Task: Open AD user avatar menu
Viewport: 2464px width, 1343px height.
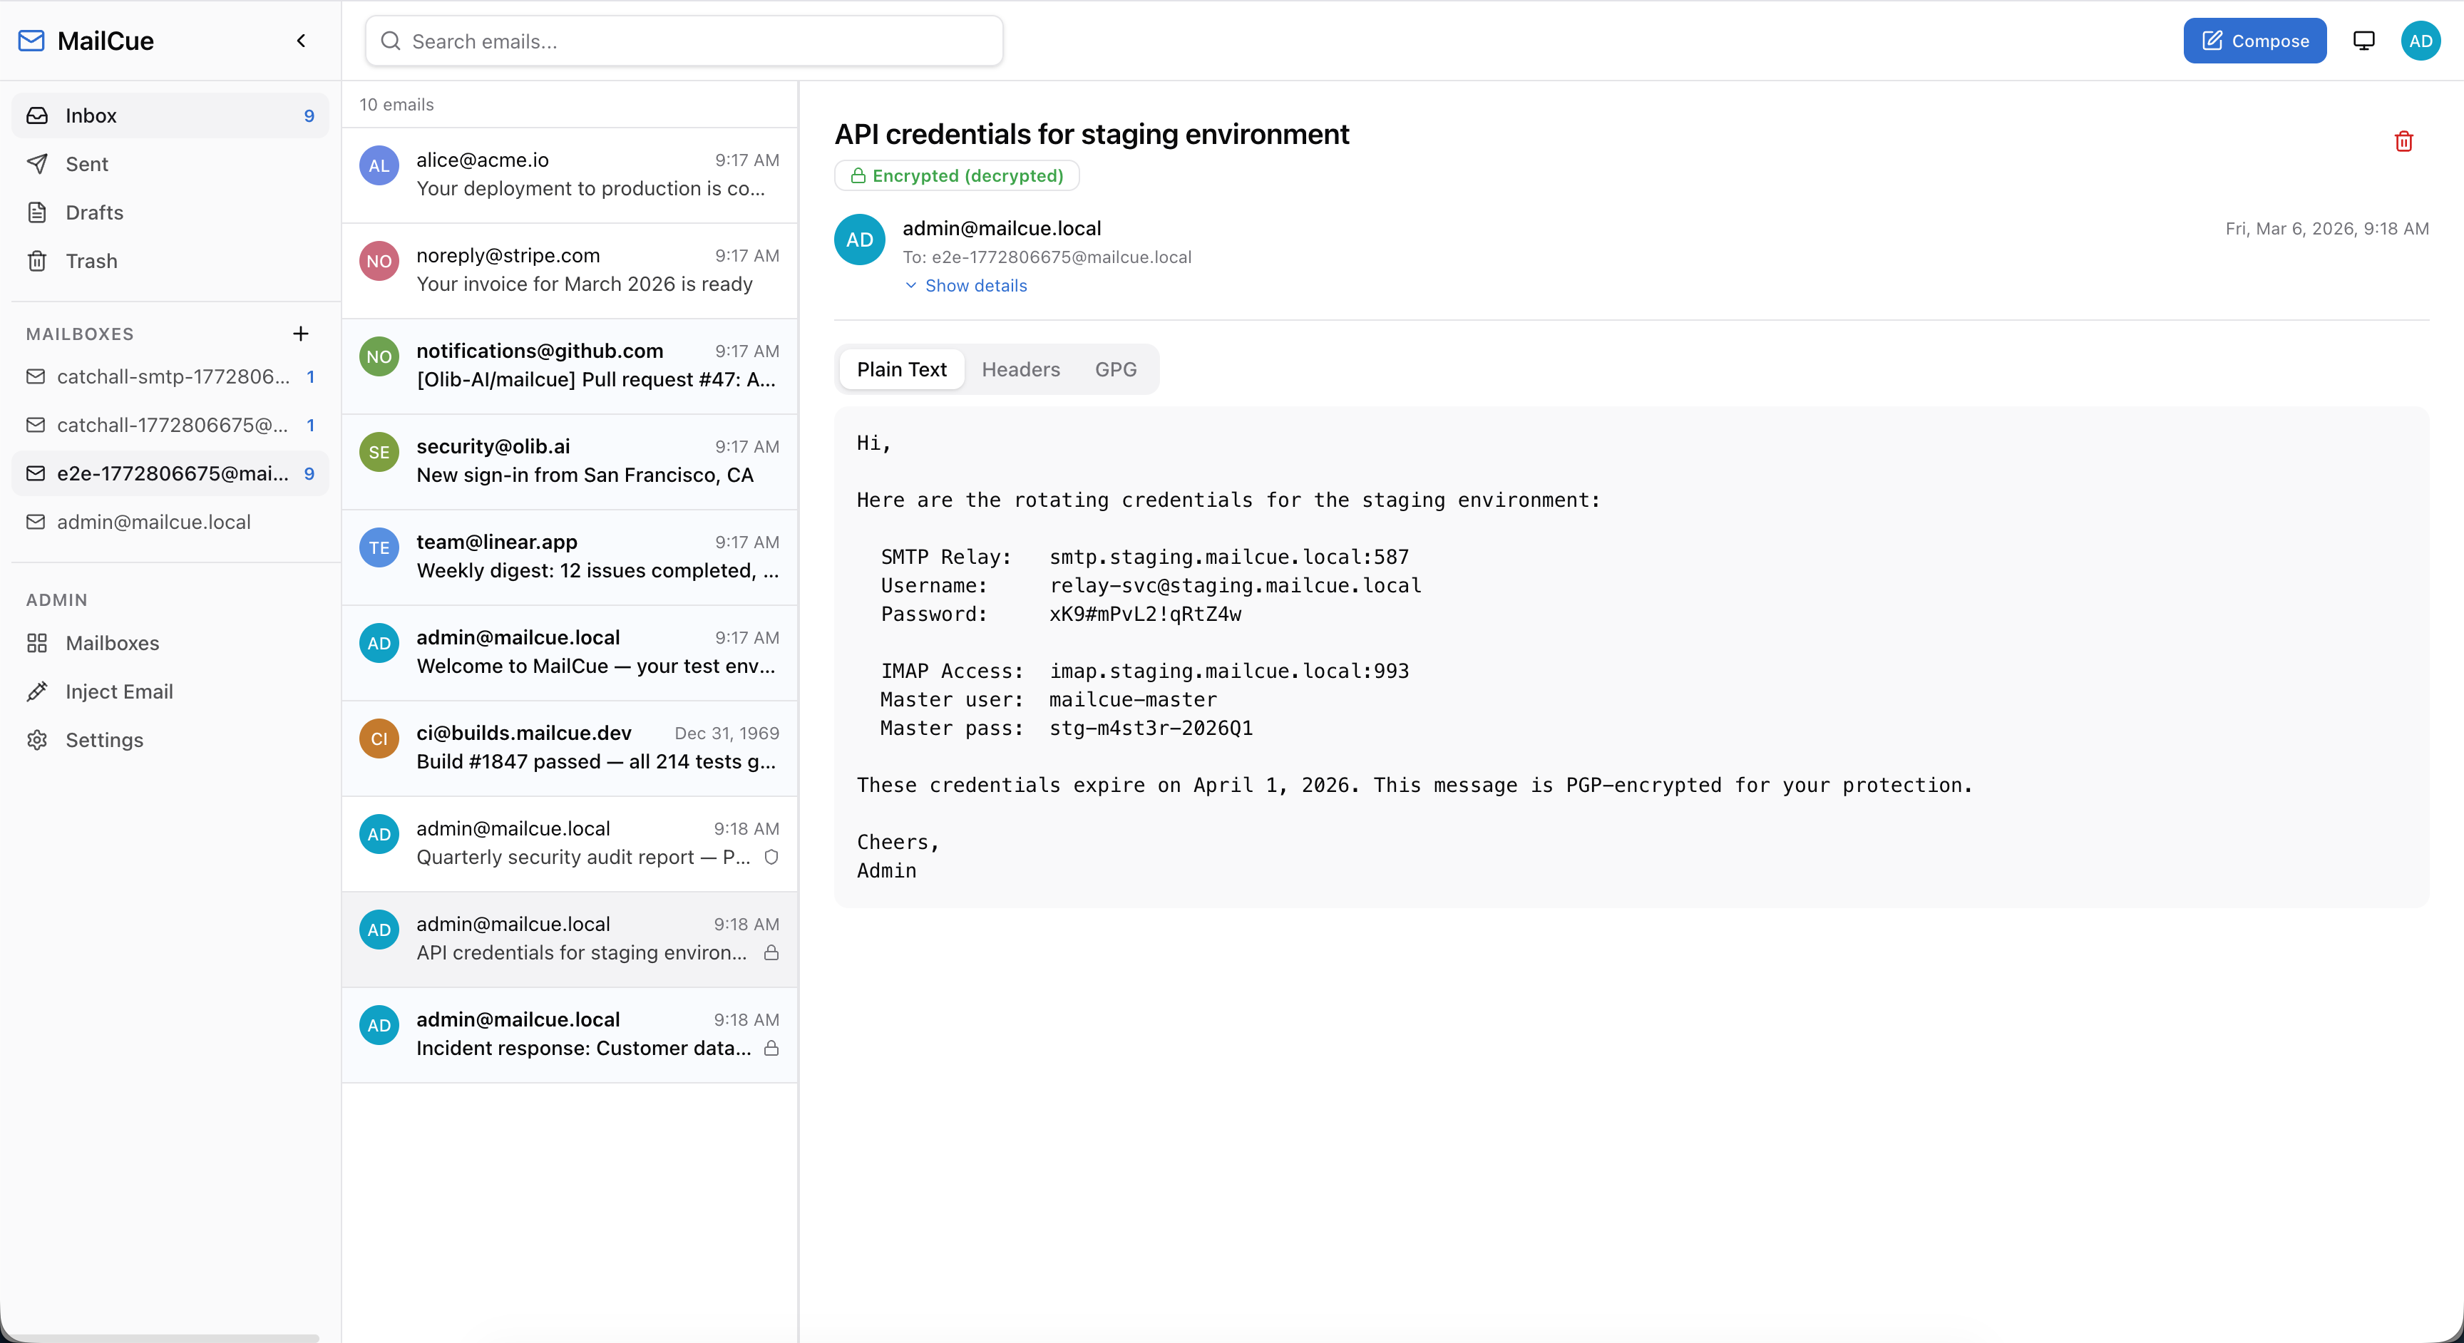Action: pos(2420,40)
